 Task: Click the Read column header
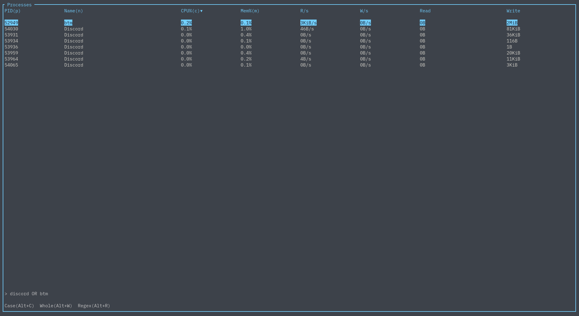tap(425, 11)
